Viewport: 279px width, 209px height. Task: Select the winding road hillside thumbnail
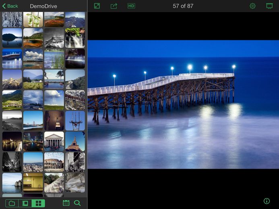(x=75, y=79)
